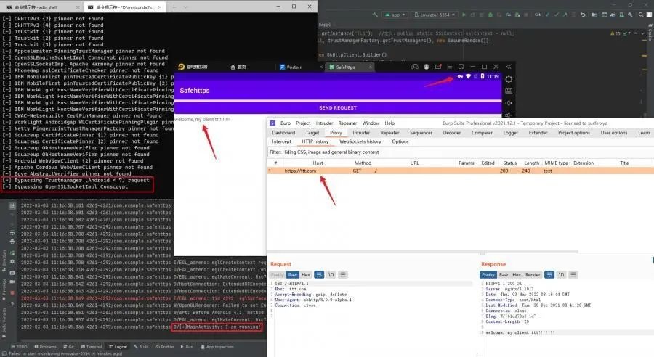Click the welcome response text in the app
Screen dimensions: 654x357
point(202,120)
